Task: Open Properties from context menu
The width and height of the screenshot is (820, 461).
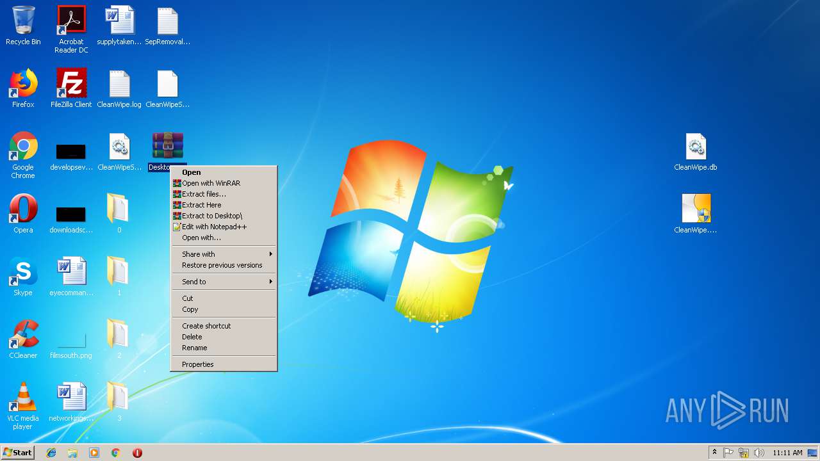Action: 224,364
